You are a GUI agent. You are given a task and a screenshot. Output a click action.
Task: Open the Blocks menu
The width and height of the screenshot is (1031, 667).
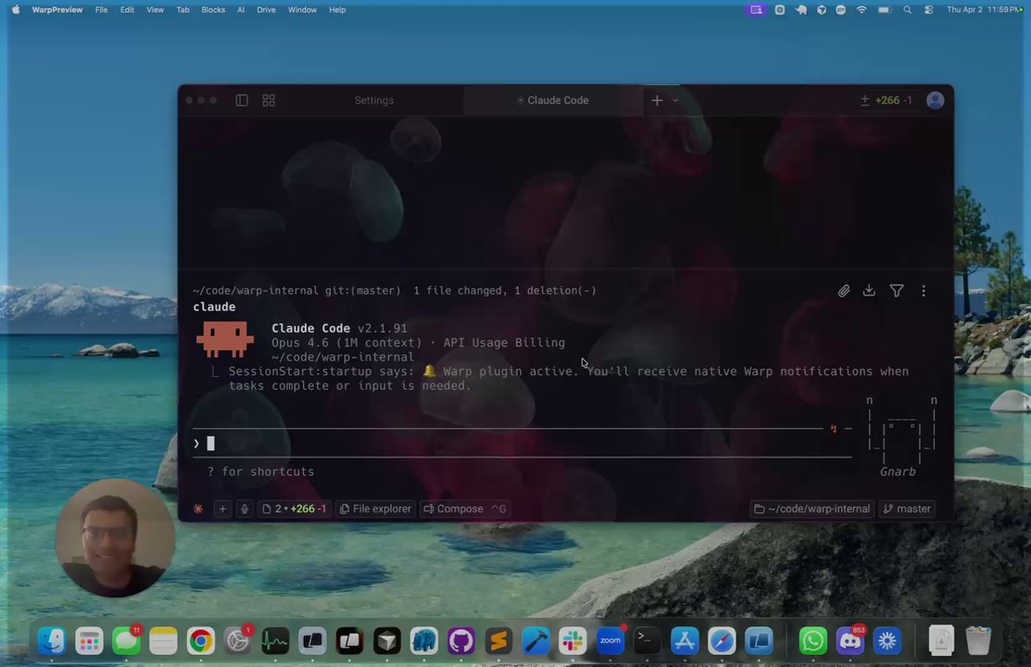click(213, 10)
